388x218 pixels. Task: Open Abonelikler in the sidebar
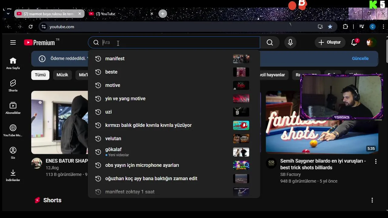(x=13, y=108)
